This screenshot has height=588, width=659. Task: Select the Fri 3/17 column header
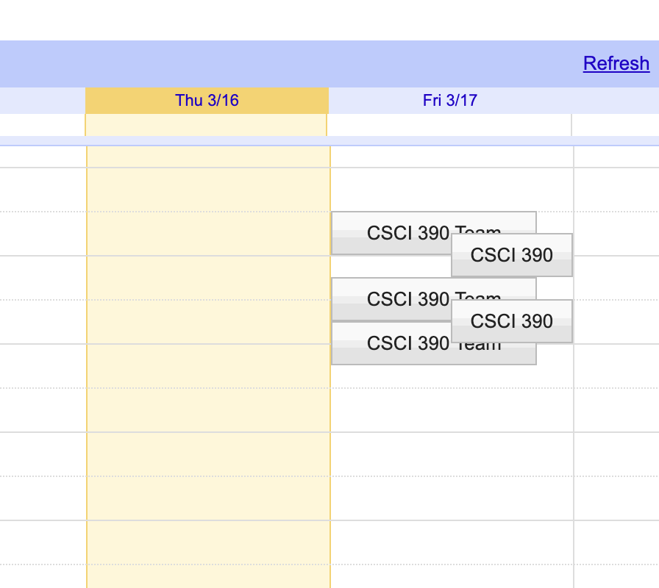click(x=449, y=101)
